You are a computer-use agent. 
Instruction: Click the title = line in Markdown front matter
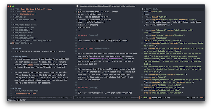(98, 12)
